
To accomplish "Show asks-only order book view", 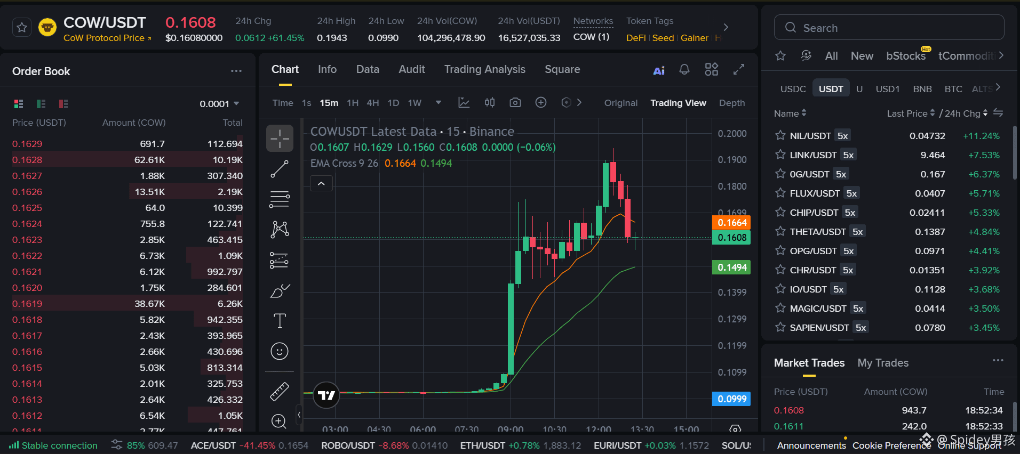I will click(x=63, y=103).
